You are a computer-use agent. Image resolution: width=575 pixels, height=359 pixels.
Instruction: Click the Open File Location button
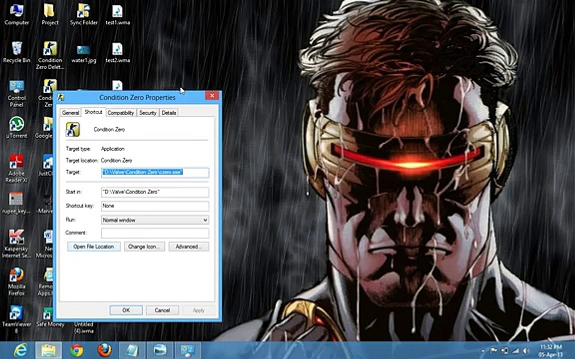tap(93, 247)
